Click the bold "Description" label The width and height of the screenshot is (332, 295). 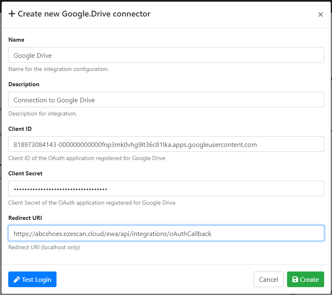(24, 84)
